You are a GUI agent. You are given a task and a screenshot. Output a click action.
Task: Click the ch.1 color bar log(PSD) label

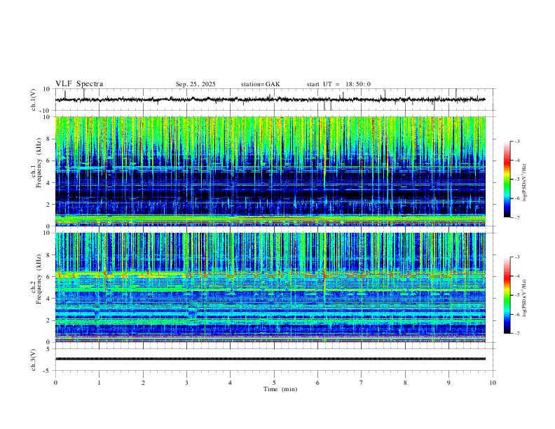pos(524,182)
